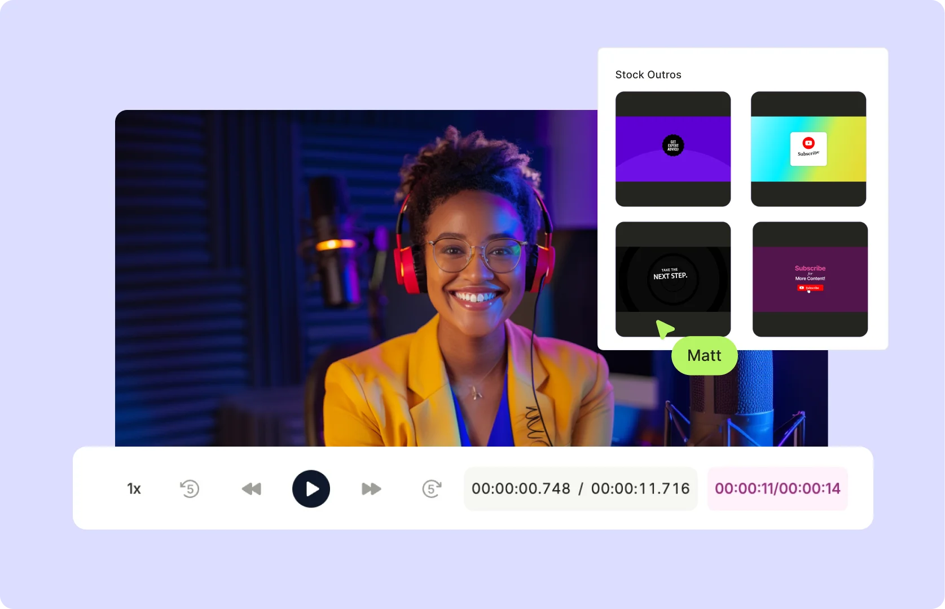Select the purple 'Get Expert Advice' outro
The width and height of the screenshot is (945, 609).
click(x=673, y=149)
